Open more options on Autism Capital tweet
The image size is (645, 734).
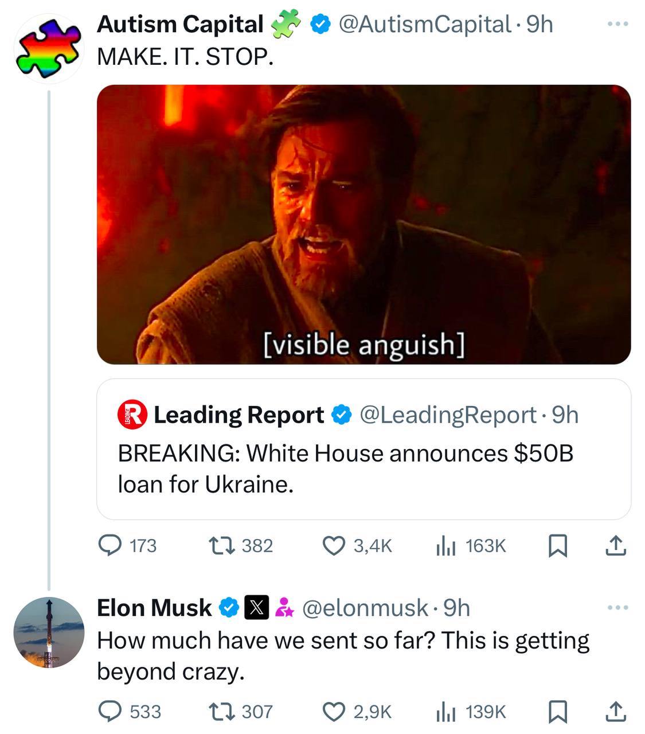tap(618, 24)
